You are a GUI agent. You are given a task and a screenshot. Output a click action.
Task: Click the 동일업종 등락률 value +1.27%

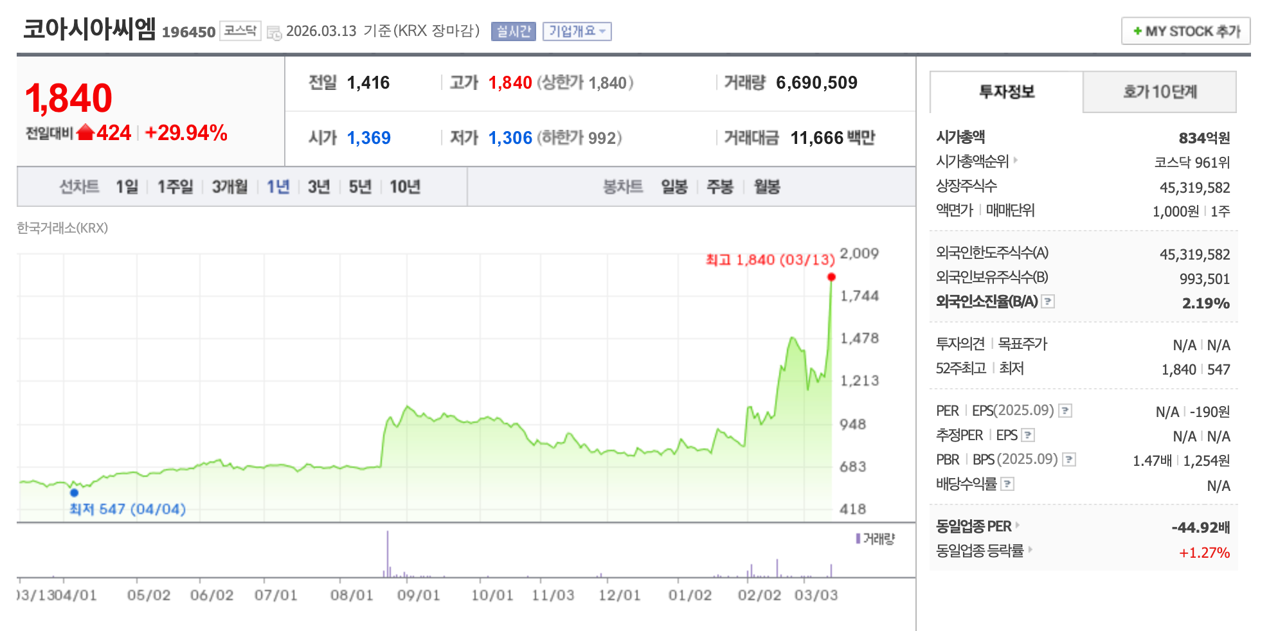[1204, 553]
